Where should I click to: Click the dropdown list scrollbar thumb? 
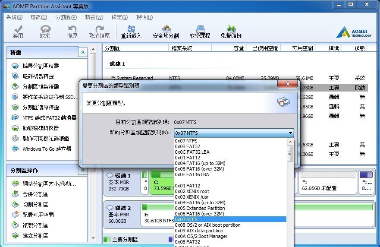tap(290, 153)
